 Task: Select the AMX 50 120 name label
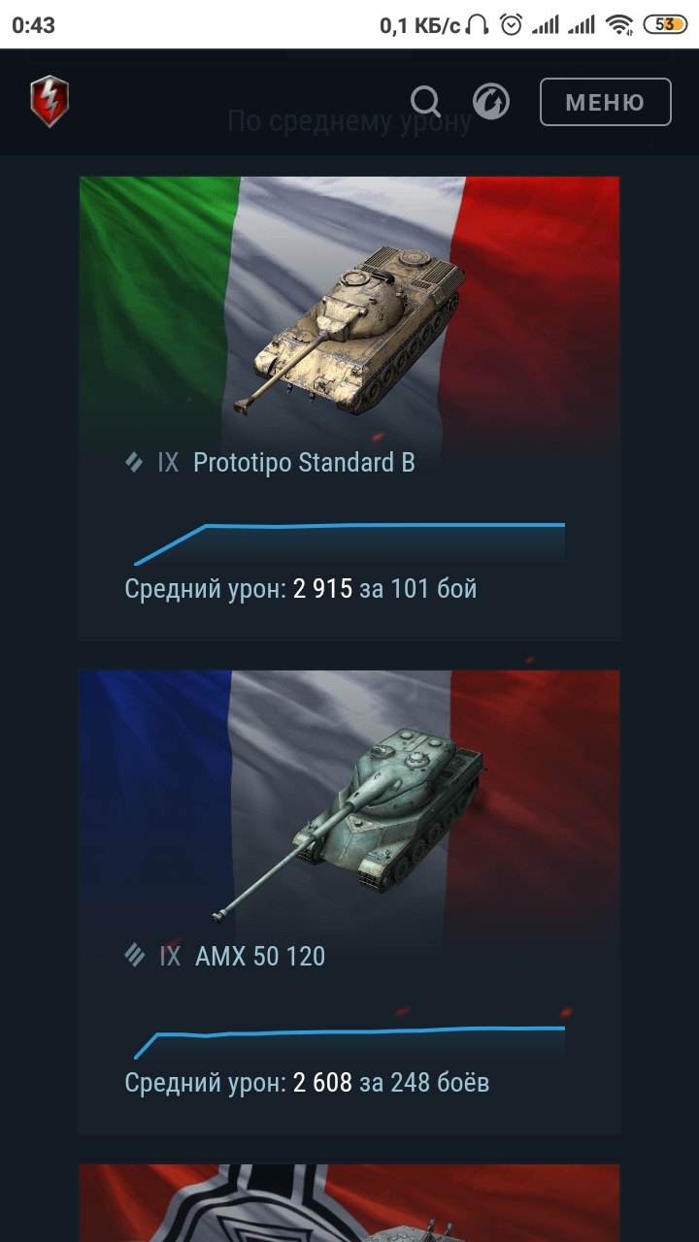[260, 957]
